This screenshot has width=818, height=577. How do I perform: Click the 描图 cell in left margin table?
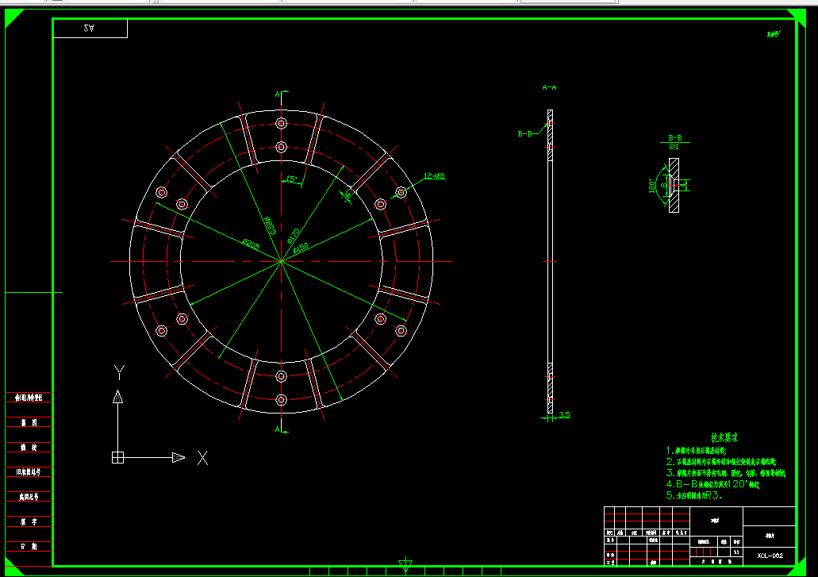pos(29,422)
